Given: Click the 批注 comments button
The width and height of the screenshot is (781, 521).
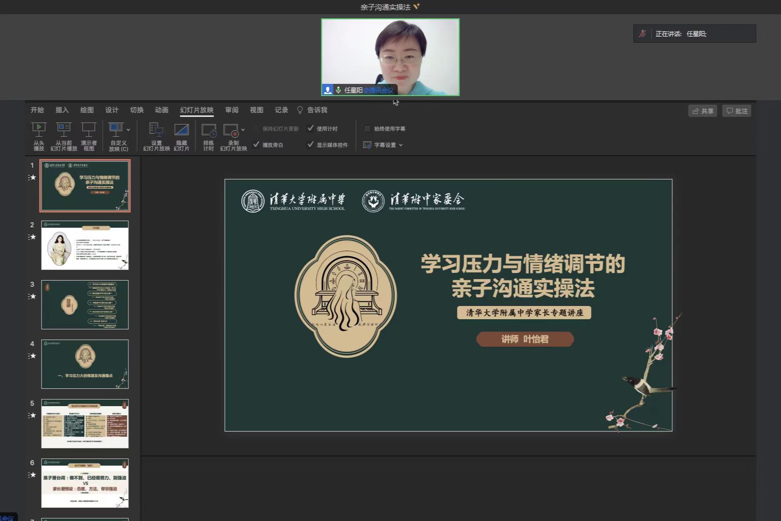Looking at the screenshot, I should [x=736, y=111].
